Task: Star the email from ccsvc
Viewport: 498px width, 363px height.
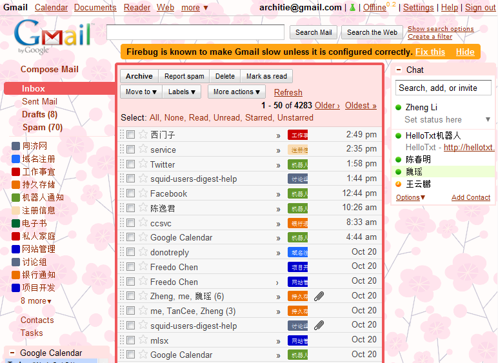Action: point(143,223)
